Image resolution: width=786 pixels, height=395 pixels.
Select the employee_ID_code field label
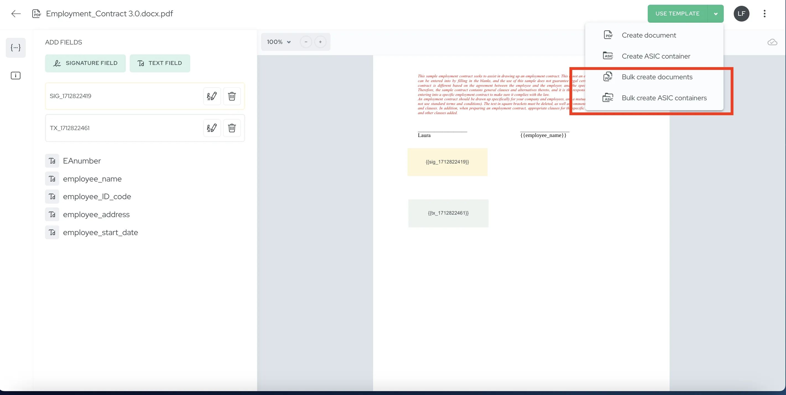97,197
